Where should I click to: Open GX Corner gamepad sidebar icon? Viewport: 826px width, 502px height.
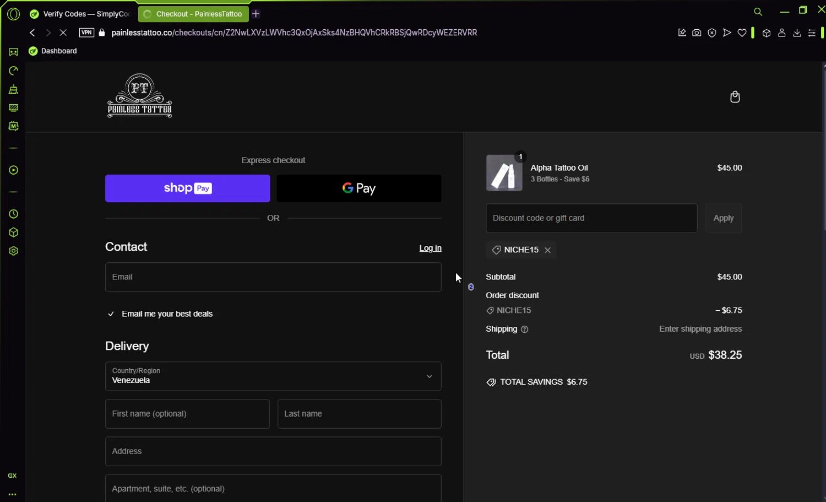(x=13, y=52)
